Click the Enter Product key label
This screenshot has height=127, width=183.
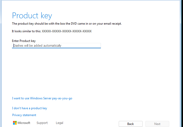click(24, 41)
